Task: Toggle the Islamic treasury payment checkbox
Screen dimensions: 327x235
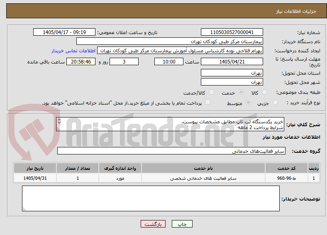Action: pyautogui.click(x=208, y=102)
